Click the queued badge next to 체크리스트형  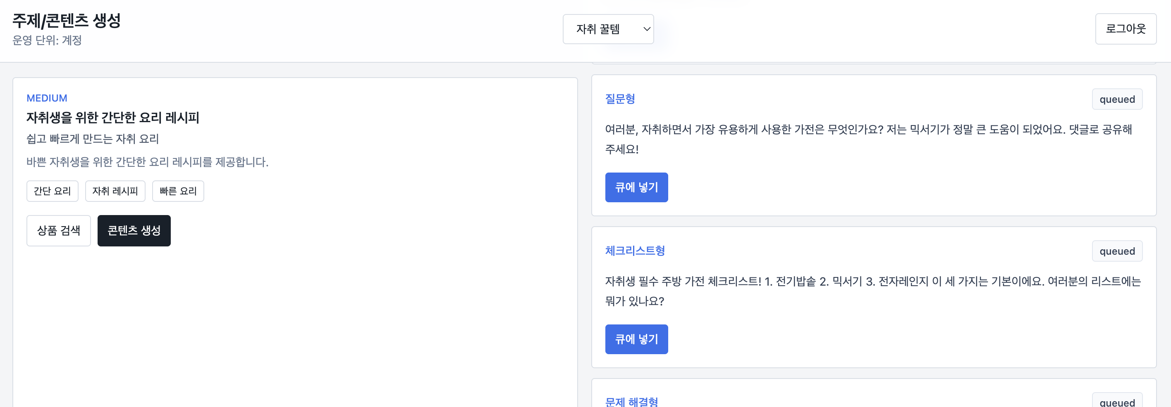[1117, 251]
